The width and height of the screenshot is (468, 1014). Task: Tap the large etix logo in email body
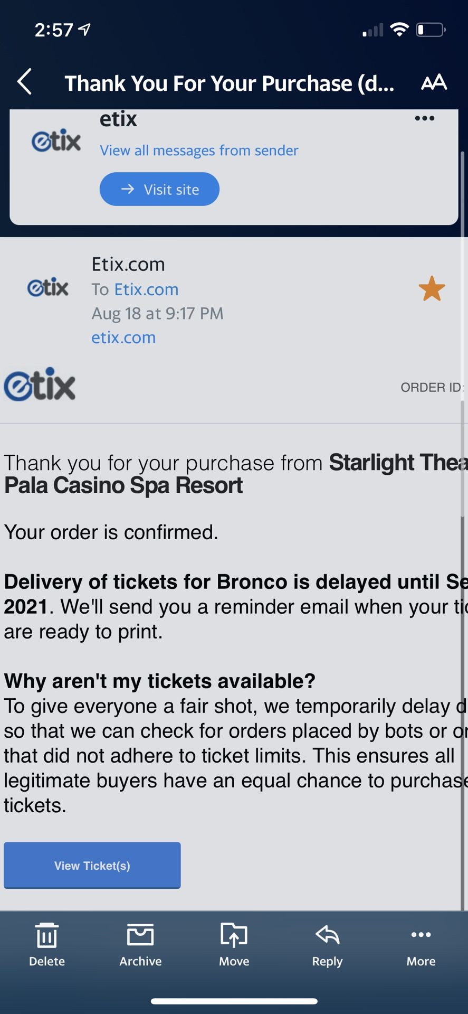pos(40,384)
